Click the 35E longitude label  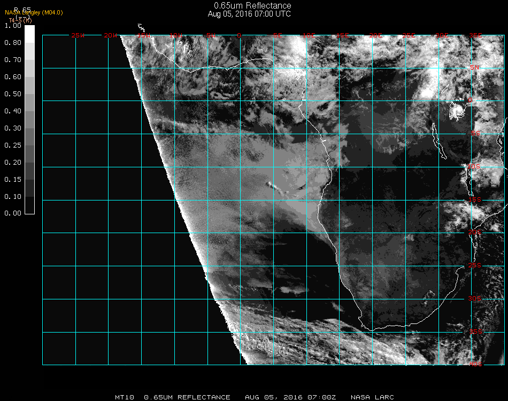pos(475,35)
